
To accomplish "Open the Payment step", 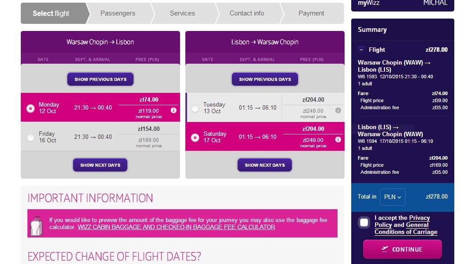I will point(311,13).
